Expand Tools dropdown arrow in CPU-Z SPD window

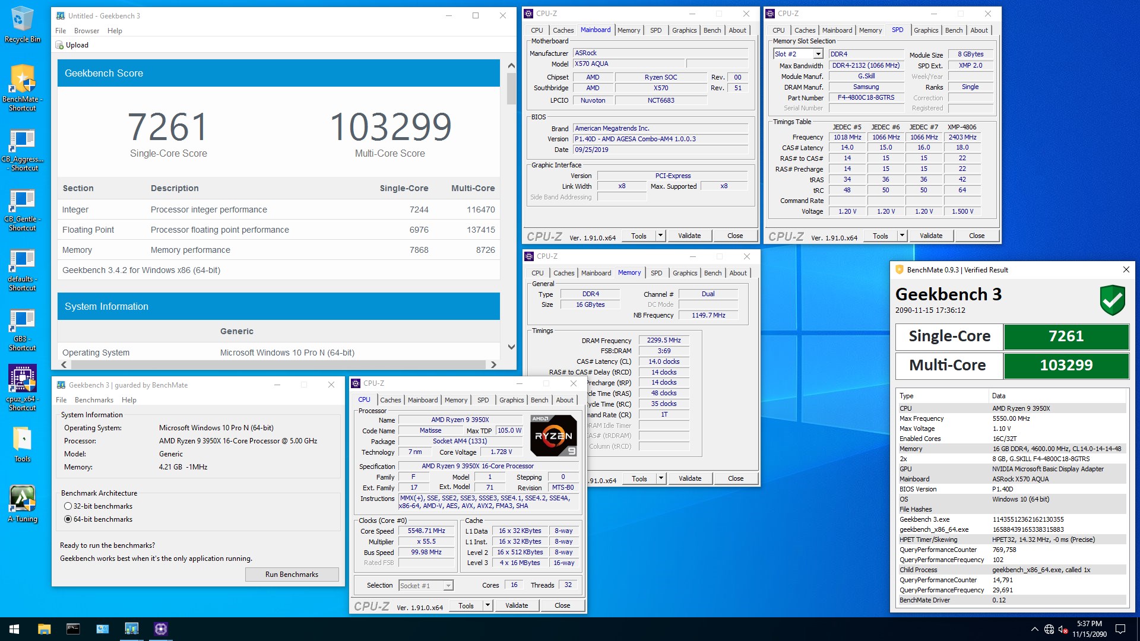[902, 236]
